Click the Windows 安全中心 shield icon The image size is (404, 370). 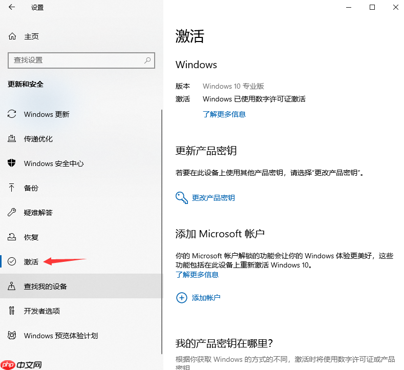(12, 163)
